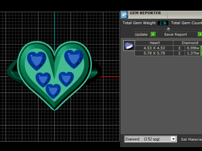Screen dimensions: 202x151
Task: Select the top-right blue heart gem
Action: click(74, 59)
